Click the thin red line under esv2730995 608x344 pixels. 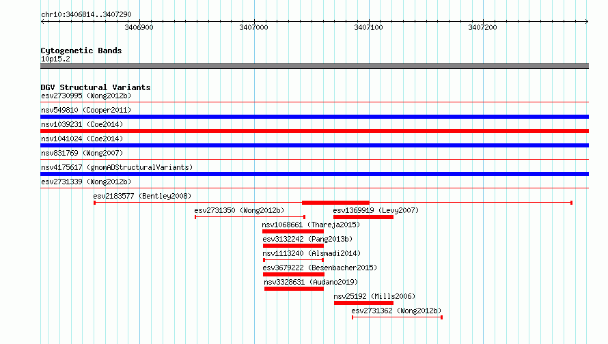coord(314,102)
